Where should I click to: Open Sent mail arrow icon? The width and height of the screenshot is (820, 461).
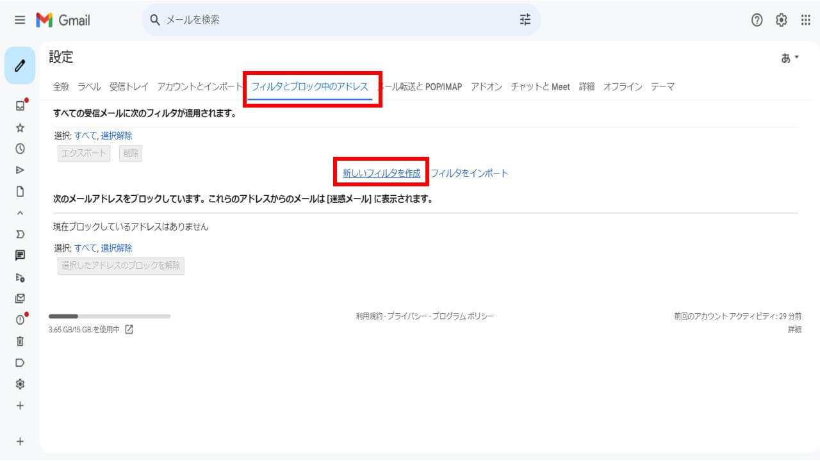20,170
